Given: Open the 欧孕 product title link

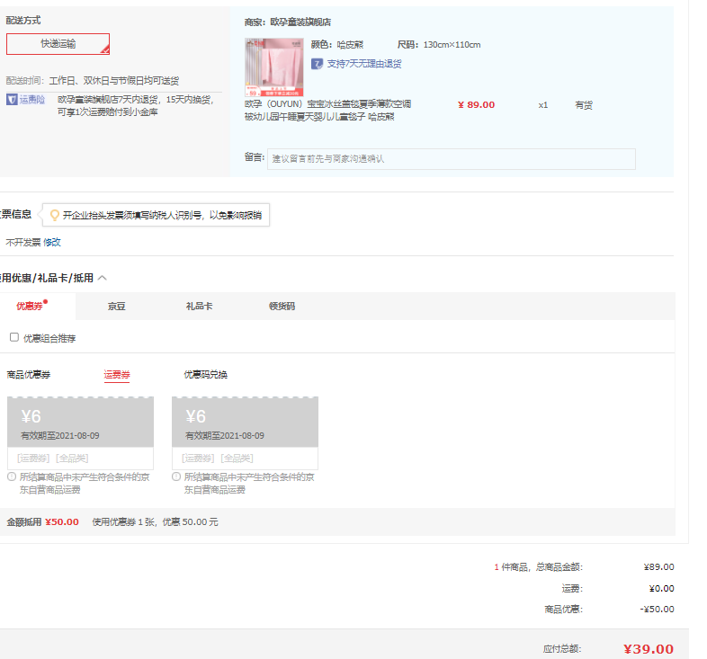Looking at the screenshot, I should click(327, 111).
